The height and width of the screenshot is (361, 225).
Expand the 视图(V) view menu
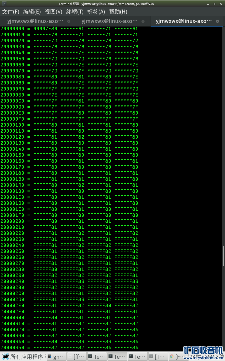click(53, 12)
